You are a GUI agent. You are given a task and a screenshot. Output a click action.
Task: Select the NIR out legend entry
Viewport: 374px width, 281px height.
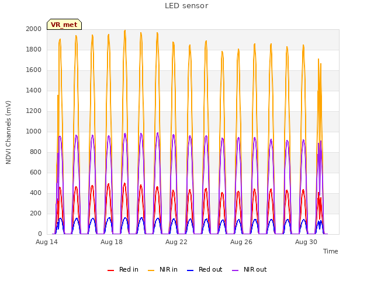pos(249,269)
